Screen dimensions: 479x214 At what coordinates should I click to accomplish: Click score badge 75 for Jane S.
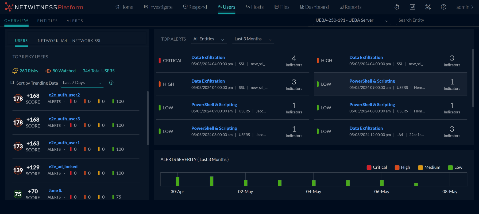(x=18, y=194)
